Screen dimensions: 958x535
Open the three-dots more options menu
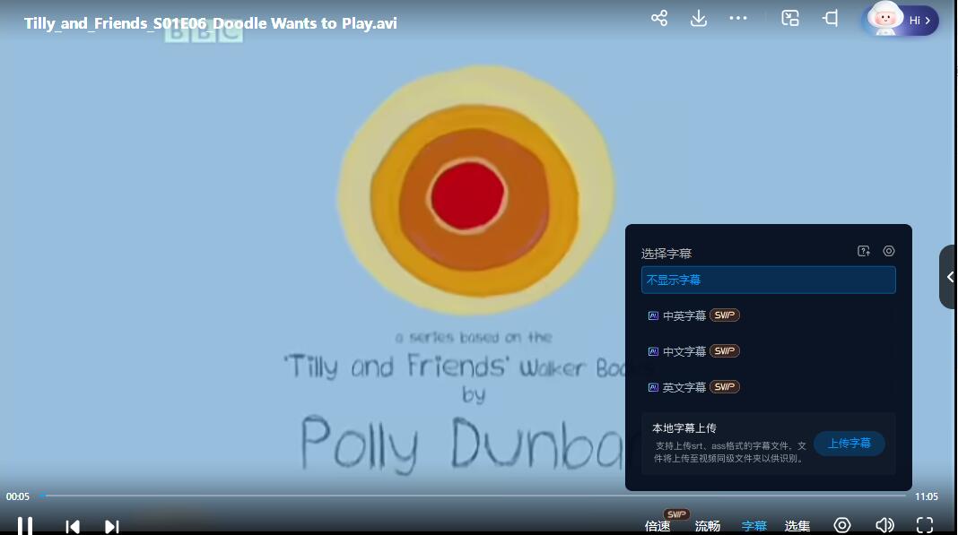[738, 18]
